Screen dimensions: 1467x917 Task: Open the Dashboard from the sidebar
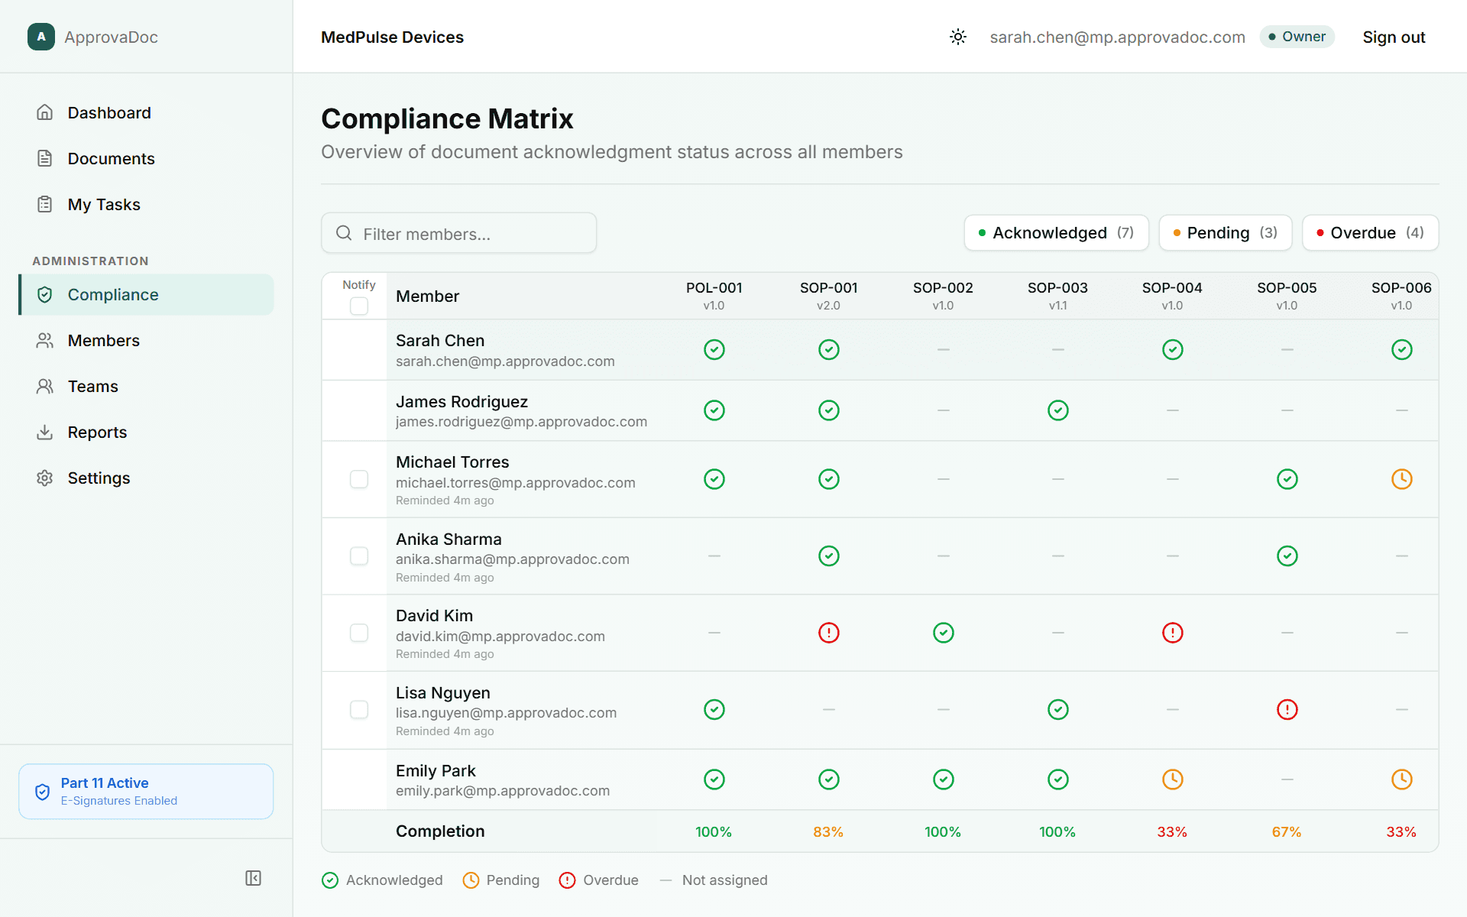coord(109,112)
